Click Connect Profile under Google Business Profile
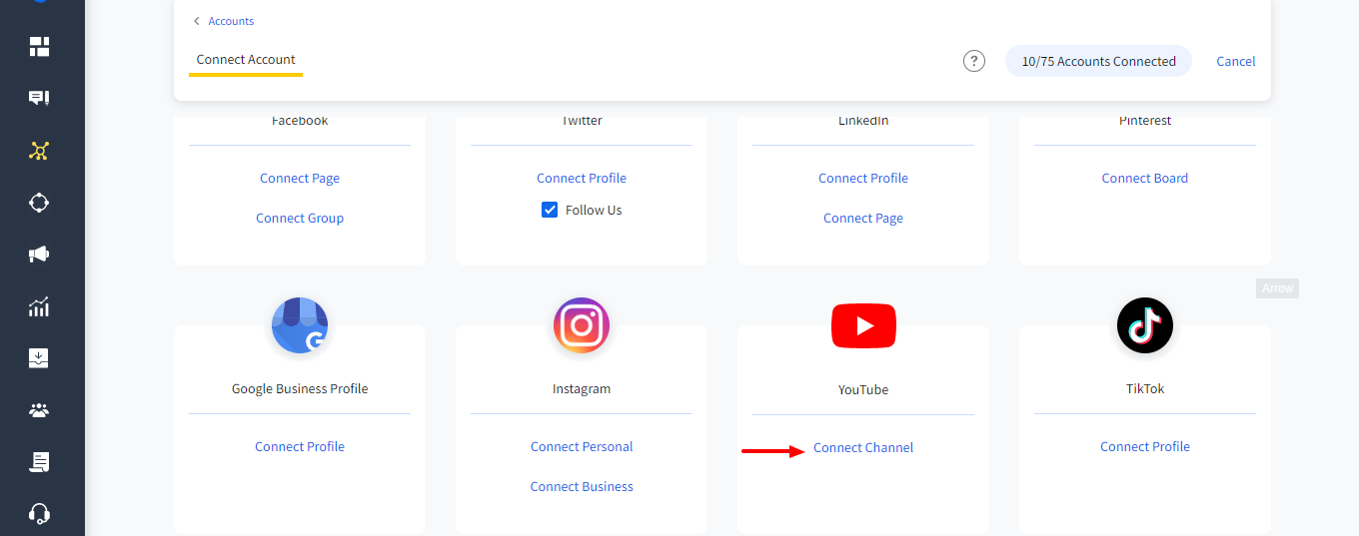1359x536 pixels. (300, 446)
